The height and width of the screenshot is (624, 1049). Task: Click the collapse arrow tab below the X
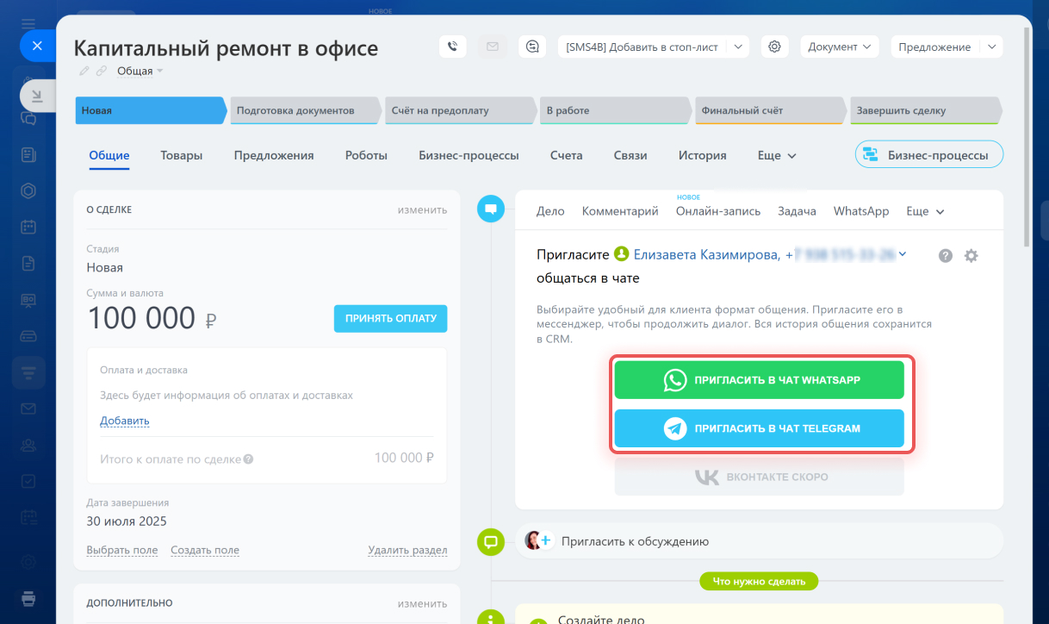pos(37,96)
